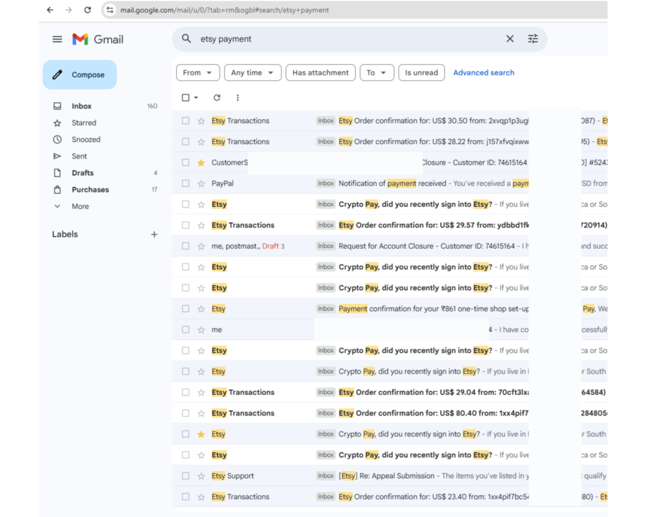
Task: Open the Snoozed folder
Action: click(x=86, y=140)
